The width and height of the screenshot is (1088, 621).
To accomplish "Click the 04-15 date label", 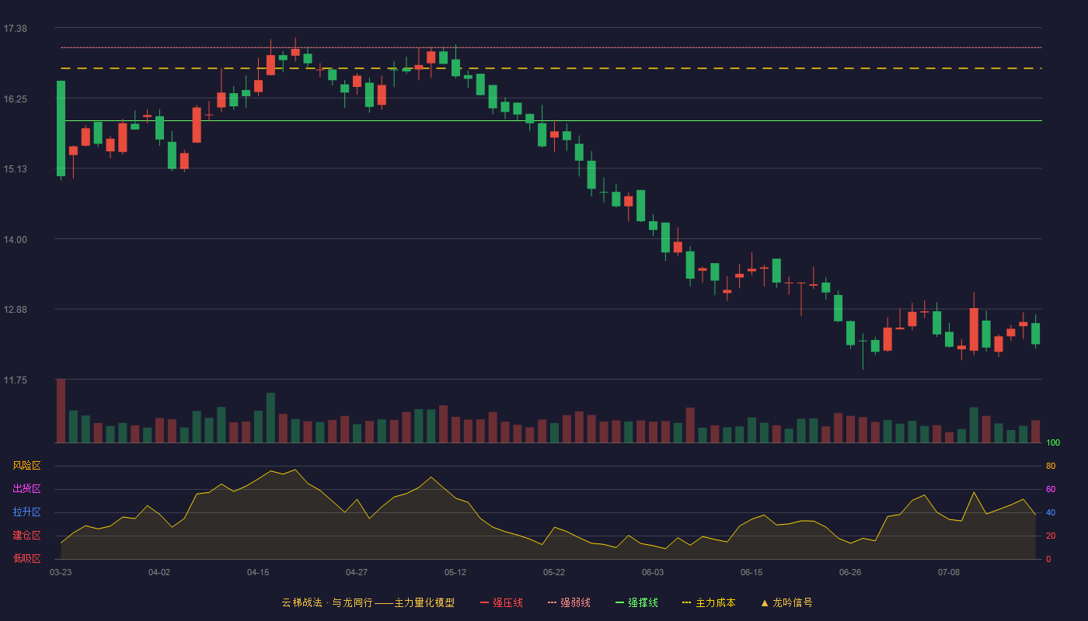I will [x=258, y=572].
